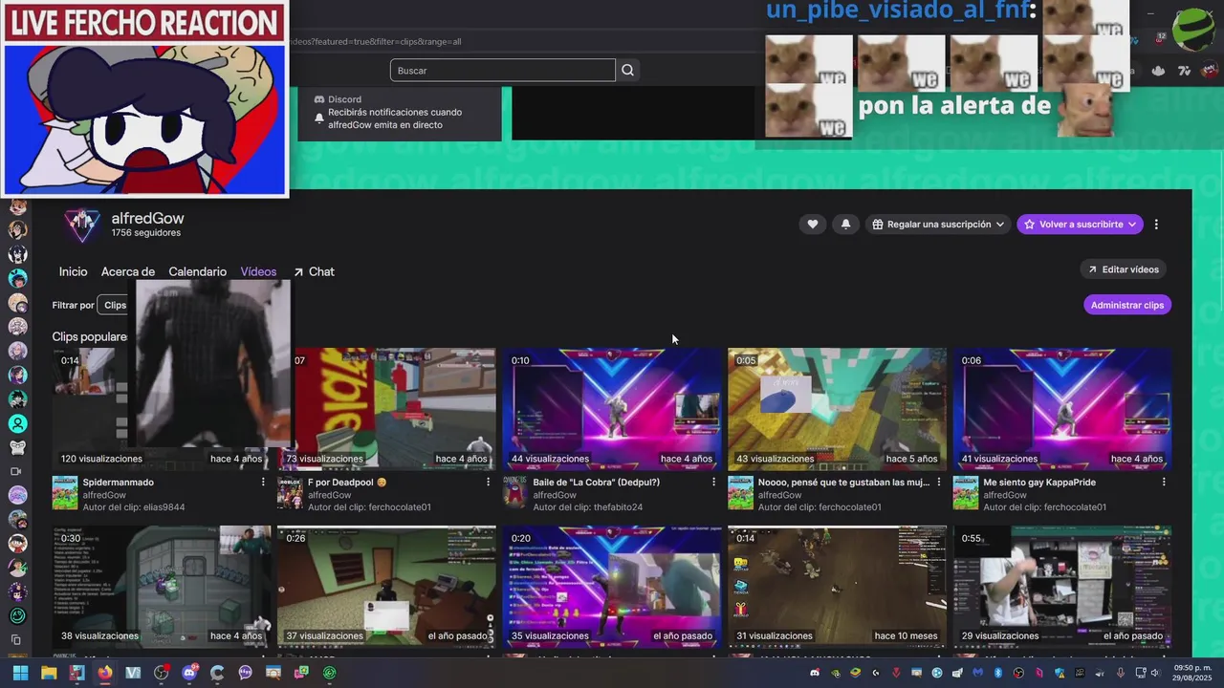Click alfredGow channel avatar logo
1224x688 pixels.
click(x=81, y=226)
